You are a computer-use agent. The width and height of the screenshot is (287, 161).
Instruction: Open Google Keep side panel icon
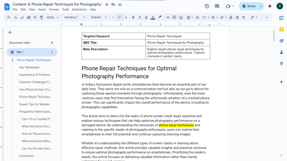pyautogui.click(x=281, y=29)
